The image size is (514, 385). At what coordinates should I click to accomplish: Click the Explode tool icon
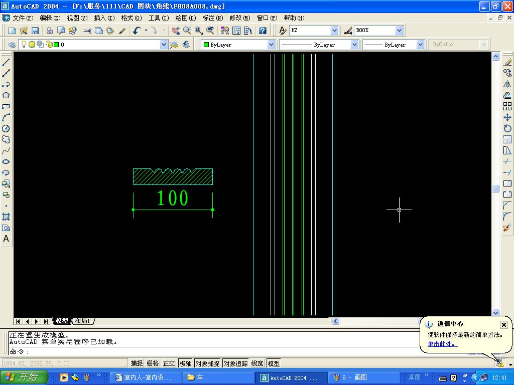[x=507, y=228]
